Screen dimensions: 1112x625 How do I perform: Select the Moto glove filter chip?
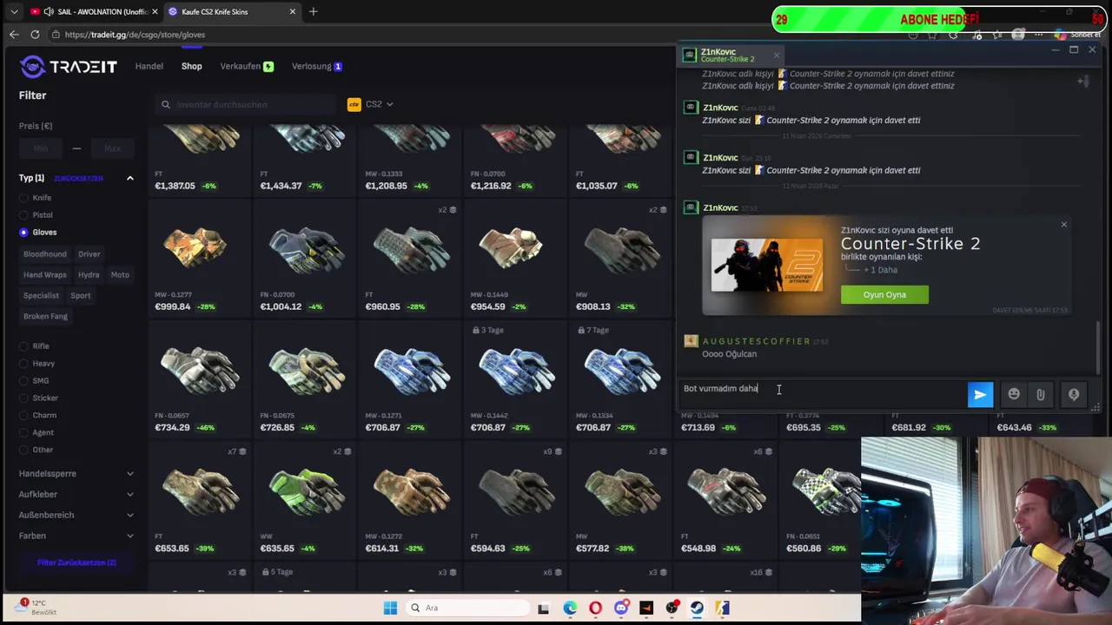pos(120,275)
